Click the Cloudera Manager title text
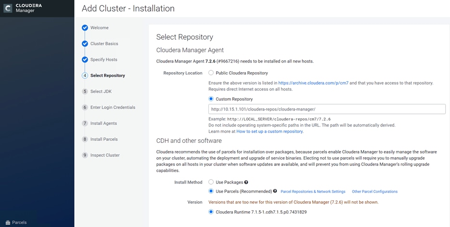 29,8
